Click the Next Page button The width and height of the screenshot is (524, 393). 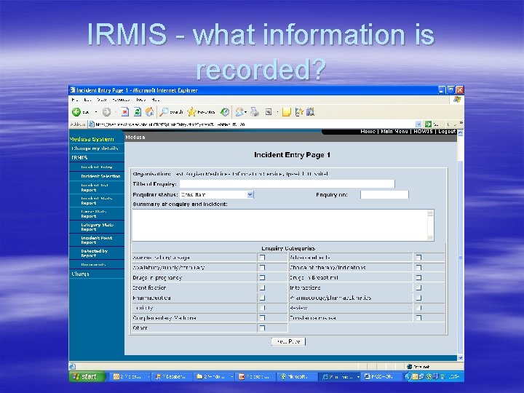point(288,341)
